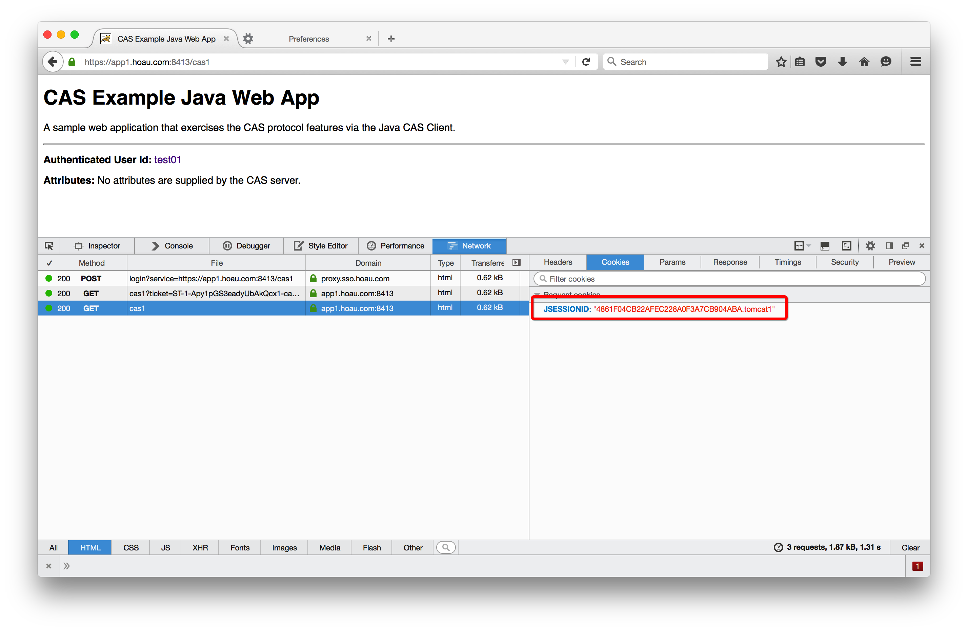
Task: Start performance analysis clock icon
Action: point(778,547)
